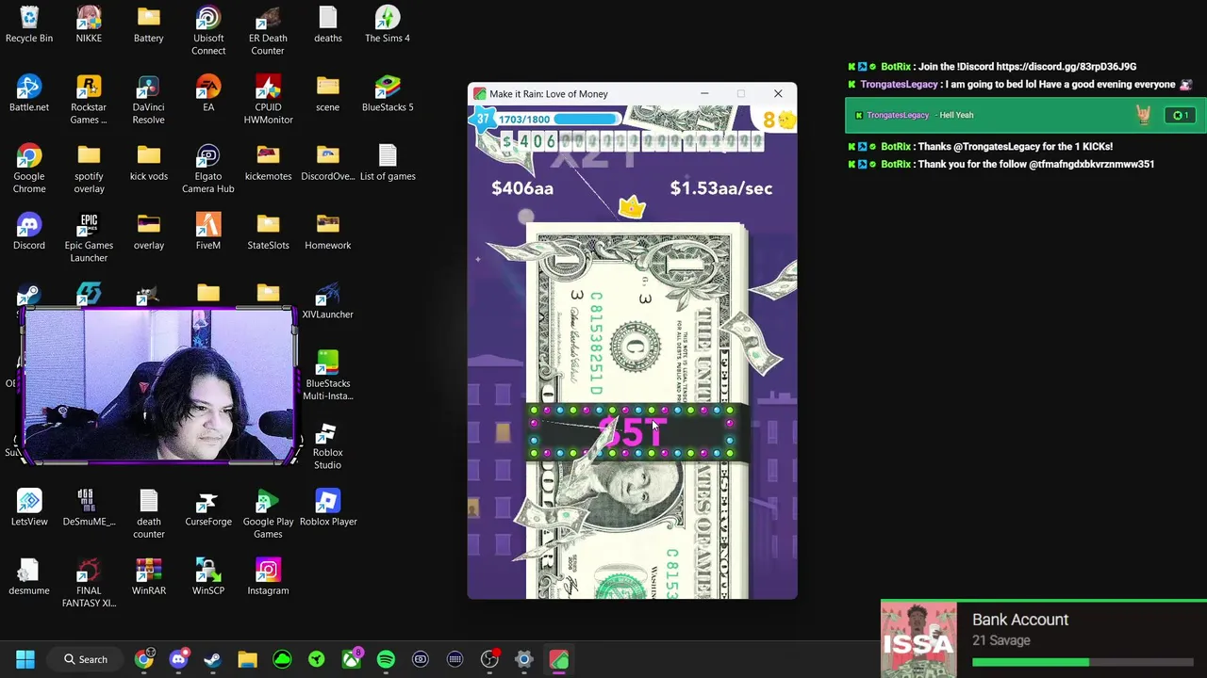Open the LetsView desktop shortcut
Image resolution: width=1207 pixels, height=678 pixels.
[29, 508]
